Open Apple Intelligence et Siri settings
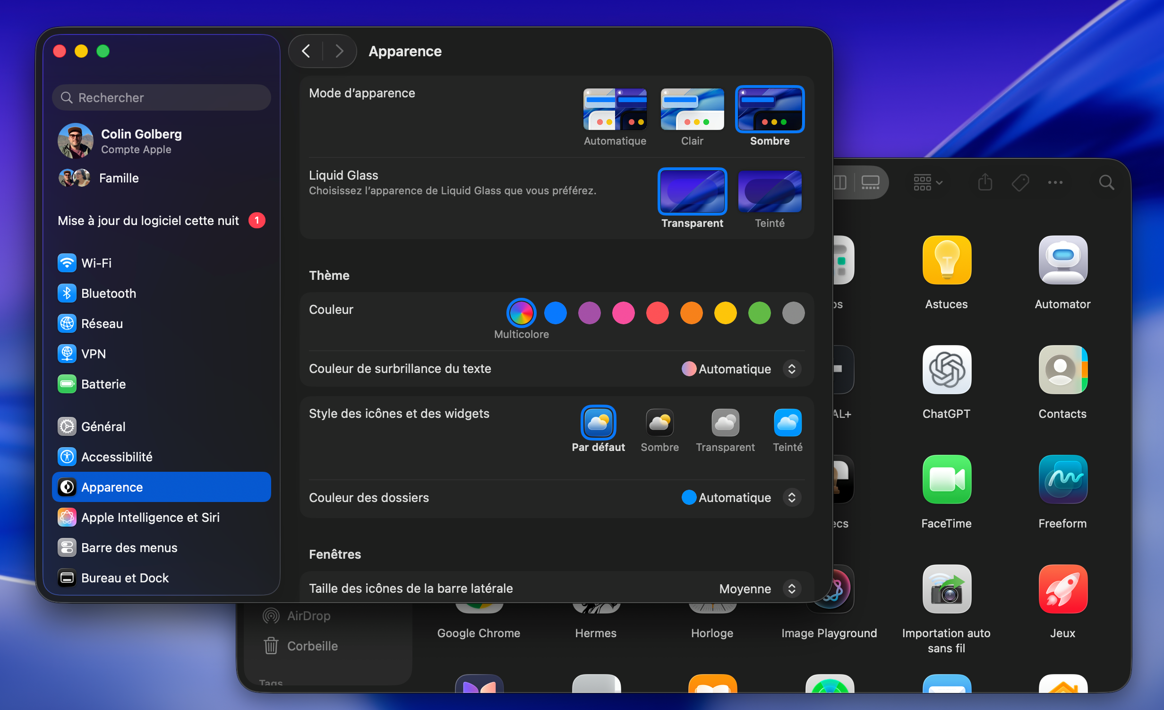The image size is (1164, 710). coord(161,517)
